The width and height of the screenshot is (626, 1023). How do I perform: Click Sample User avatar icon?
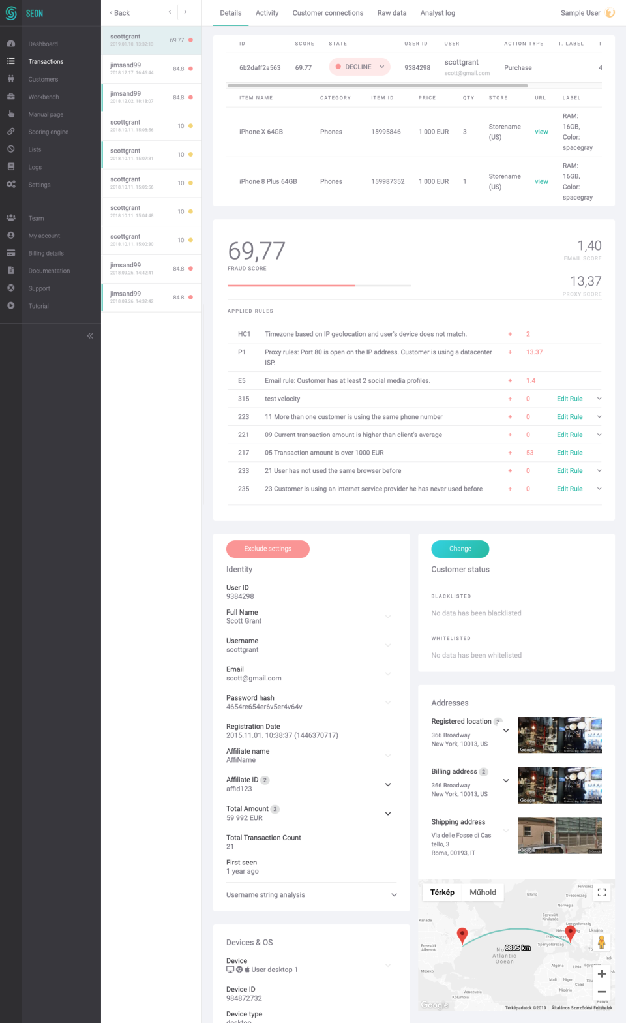(610, 13)
